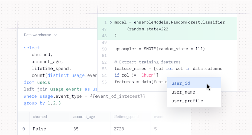Click the churned, line in SQL query
The height and width of the screenshot is (135, 252).
pyautogui.click(x=42, y=55)
